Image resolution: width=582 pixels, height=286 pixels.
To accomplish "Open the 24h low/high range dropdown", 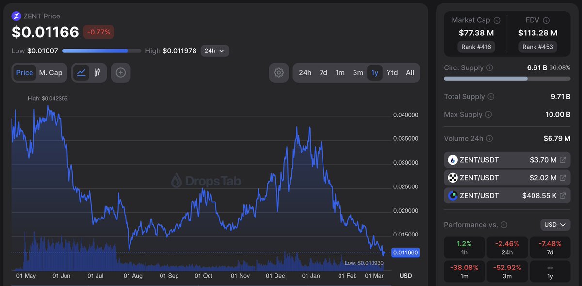I will point(214,50).
